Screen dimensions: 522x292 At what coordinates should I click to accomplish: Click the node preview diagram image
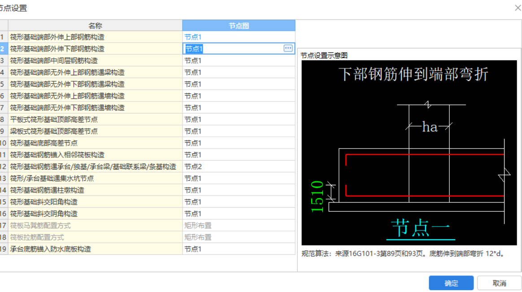click(x=409, y=153)
